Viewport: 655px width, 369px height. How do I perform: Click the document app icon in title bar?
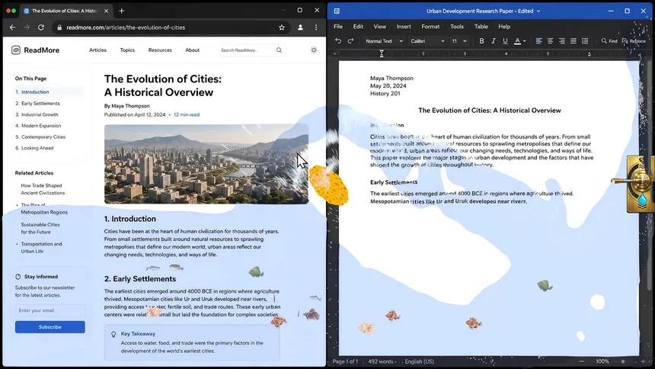pyautogui.click(x=337, y=11)
